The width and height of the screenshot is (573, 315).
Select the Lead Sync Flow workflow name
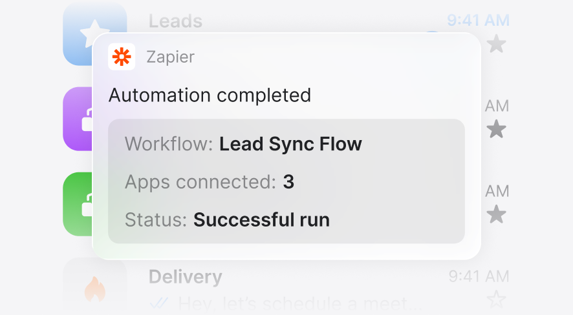coord(290,144)
